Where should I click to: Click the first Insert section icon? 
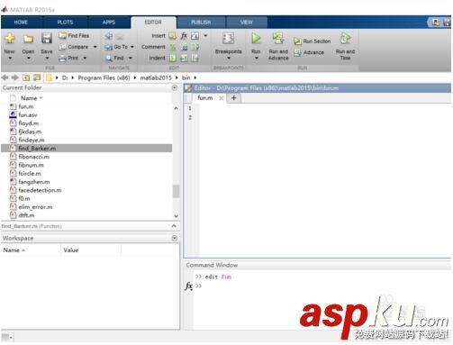(x=172, y=36)
